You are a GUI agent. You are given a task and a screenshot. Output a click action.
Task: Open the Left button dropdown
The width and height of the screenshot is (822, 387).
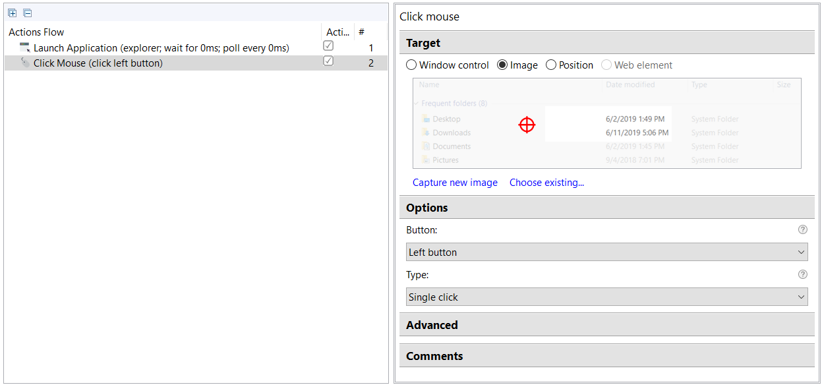pos(606,252)
